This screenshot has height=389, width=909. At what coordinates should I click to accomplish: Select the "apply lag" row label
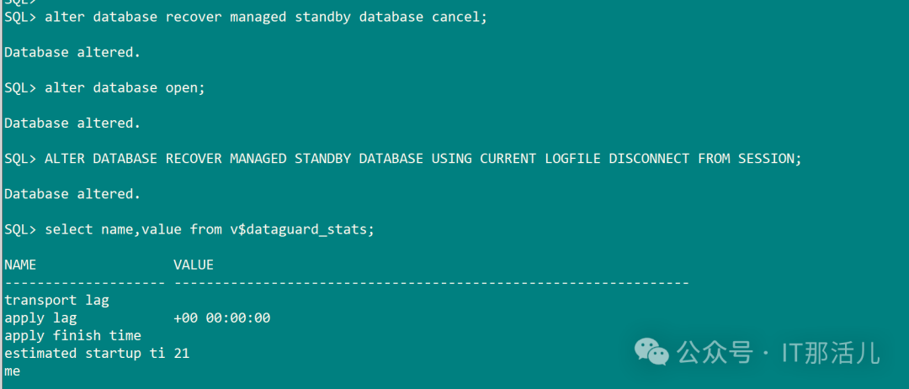pos(40,318)
